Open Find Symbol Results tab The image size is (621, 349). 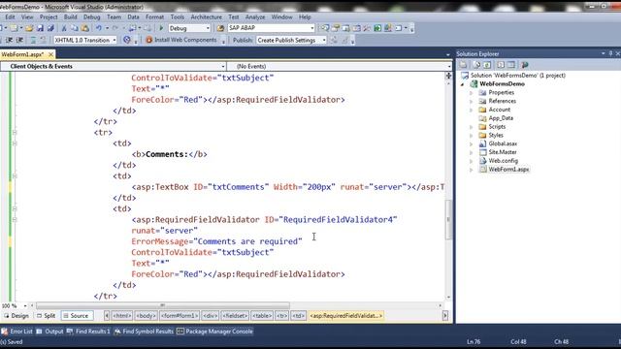tap(144, 332)
